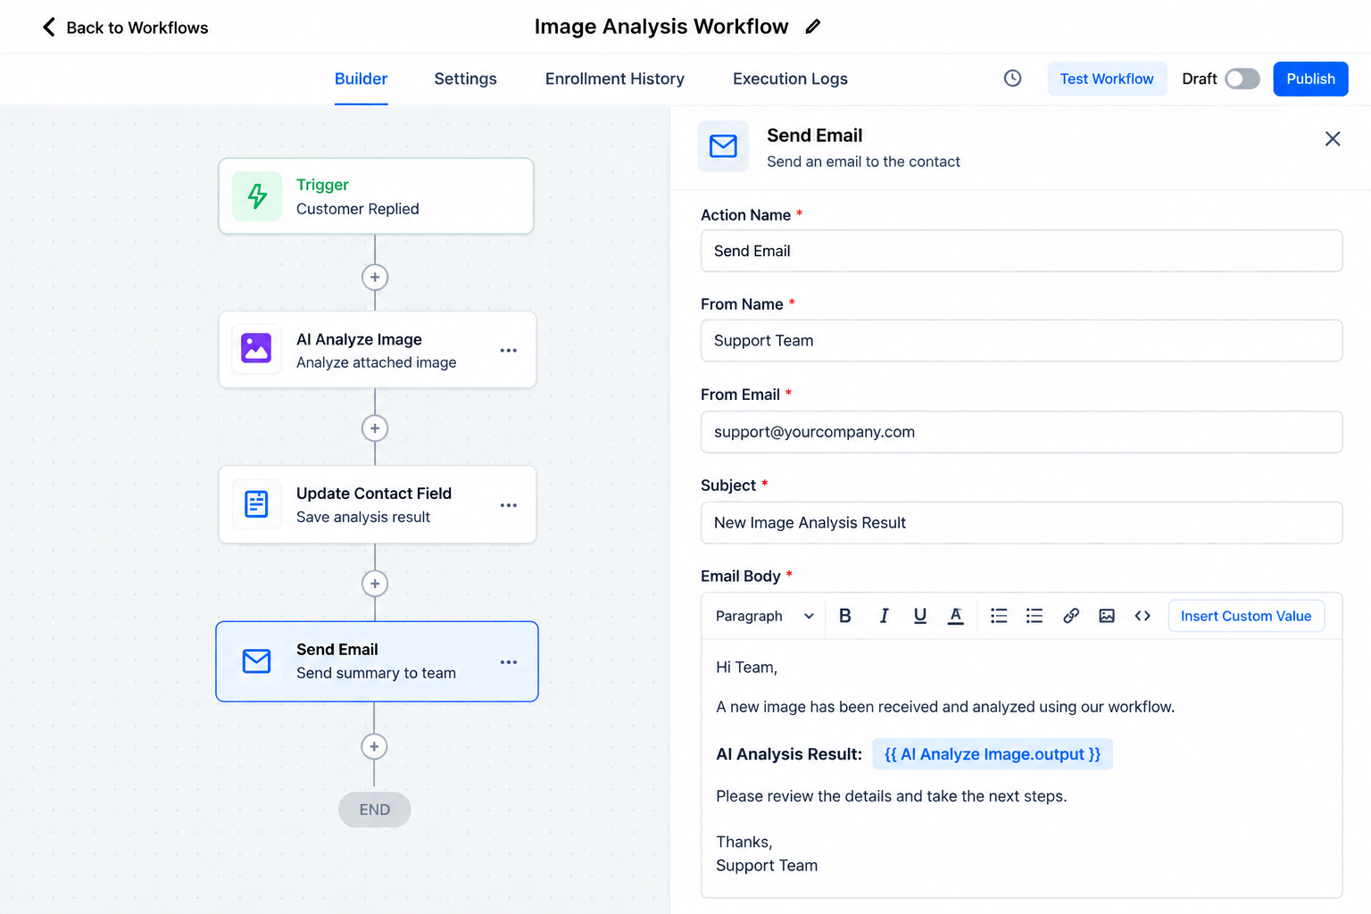Screen dimensions: 1371x914
Task: Go to the Enrollment History tab
Action: (x=615, y=79)
